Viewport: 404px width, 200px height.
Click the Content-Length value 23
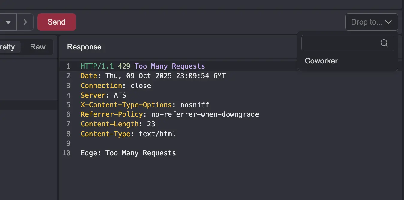coord(151,124)
